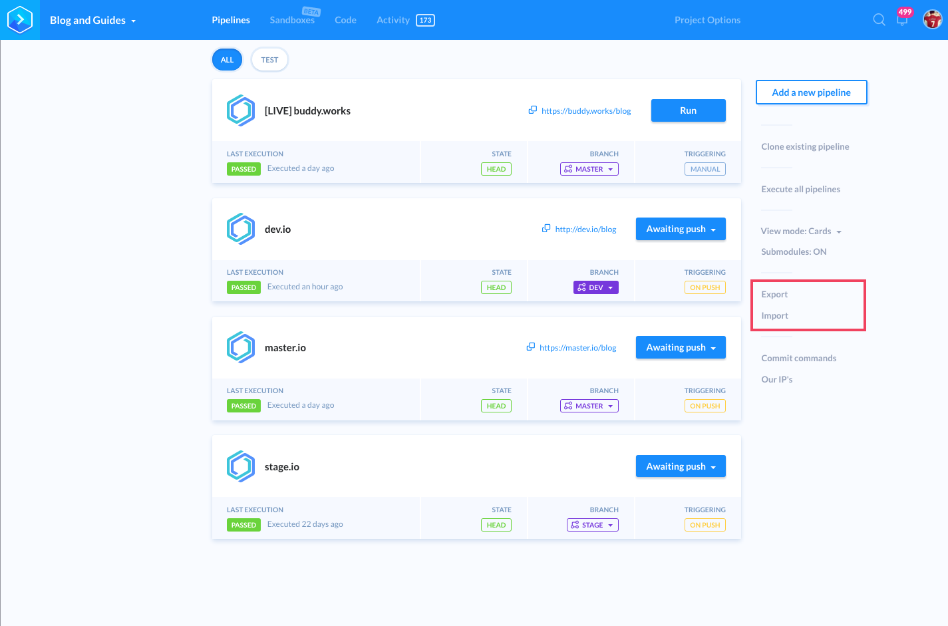Open MASTER branch dropdown for master.io
The image size is (948, 626).
pyautogui.click(x=589, y=406)
